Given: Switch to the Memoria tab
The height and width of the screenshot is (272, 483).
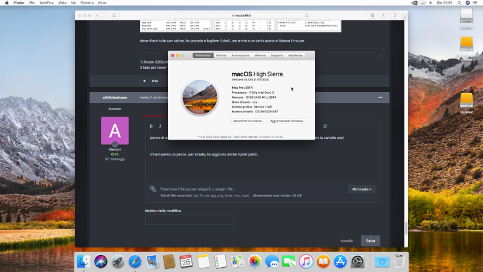Looking at the screenshot, I should coord(260,56).
